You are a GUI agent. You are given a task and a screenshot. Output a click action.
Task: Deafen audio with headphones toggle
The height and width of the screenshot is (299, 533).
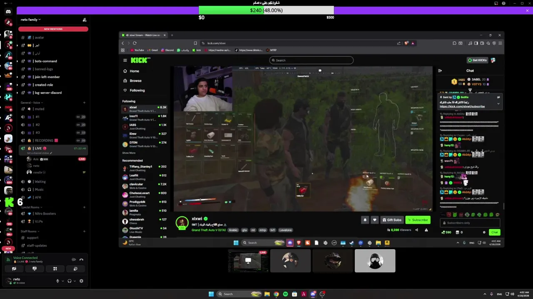click(x=69, y=281)
